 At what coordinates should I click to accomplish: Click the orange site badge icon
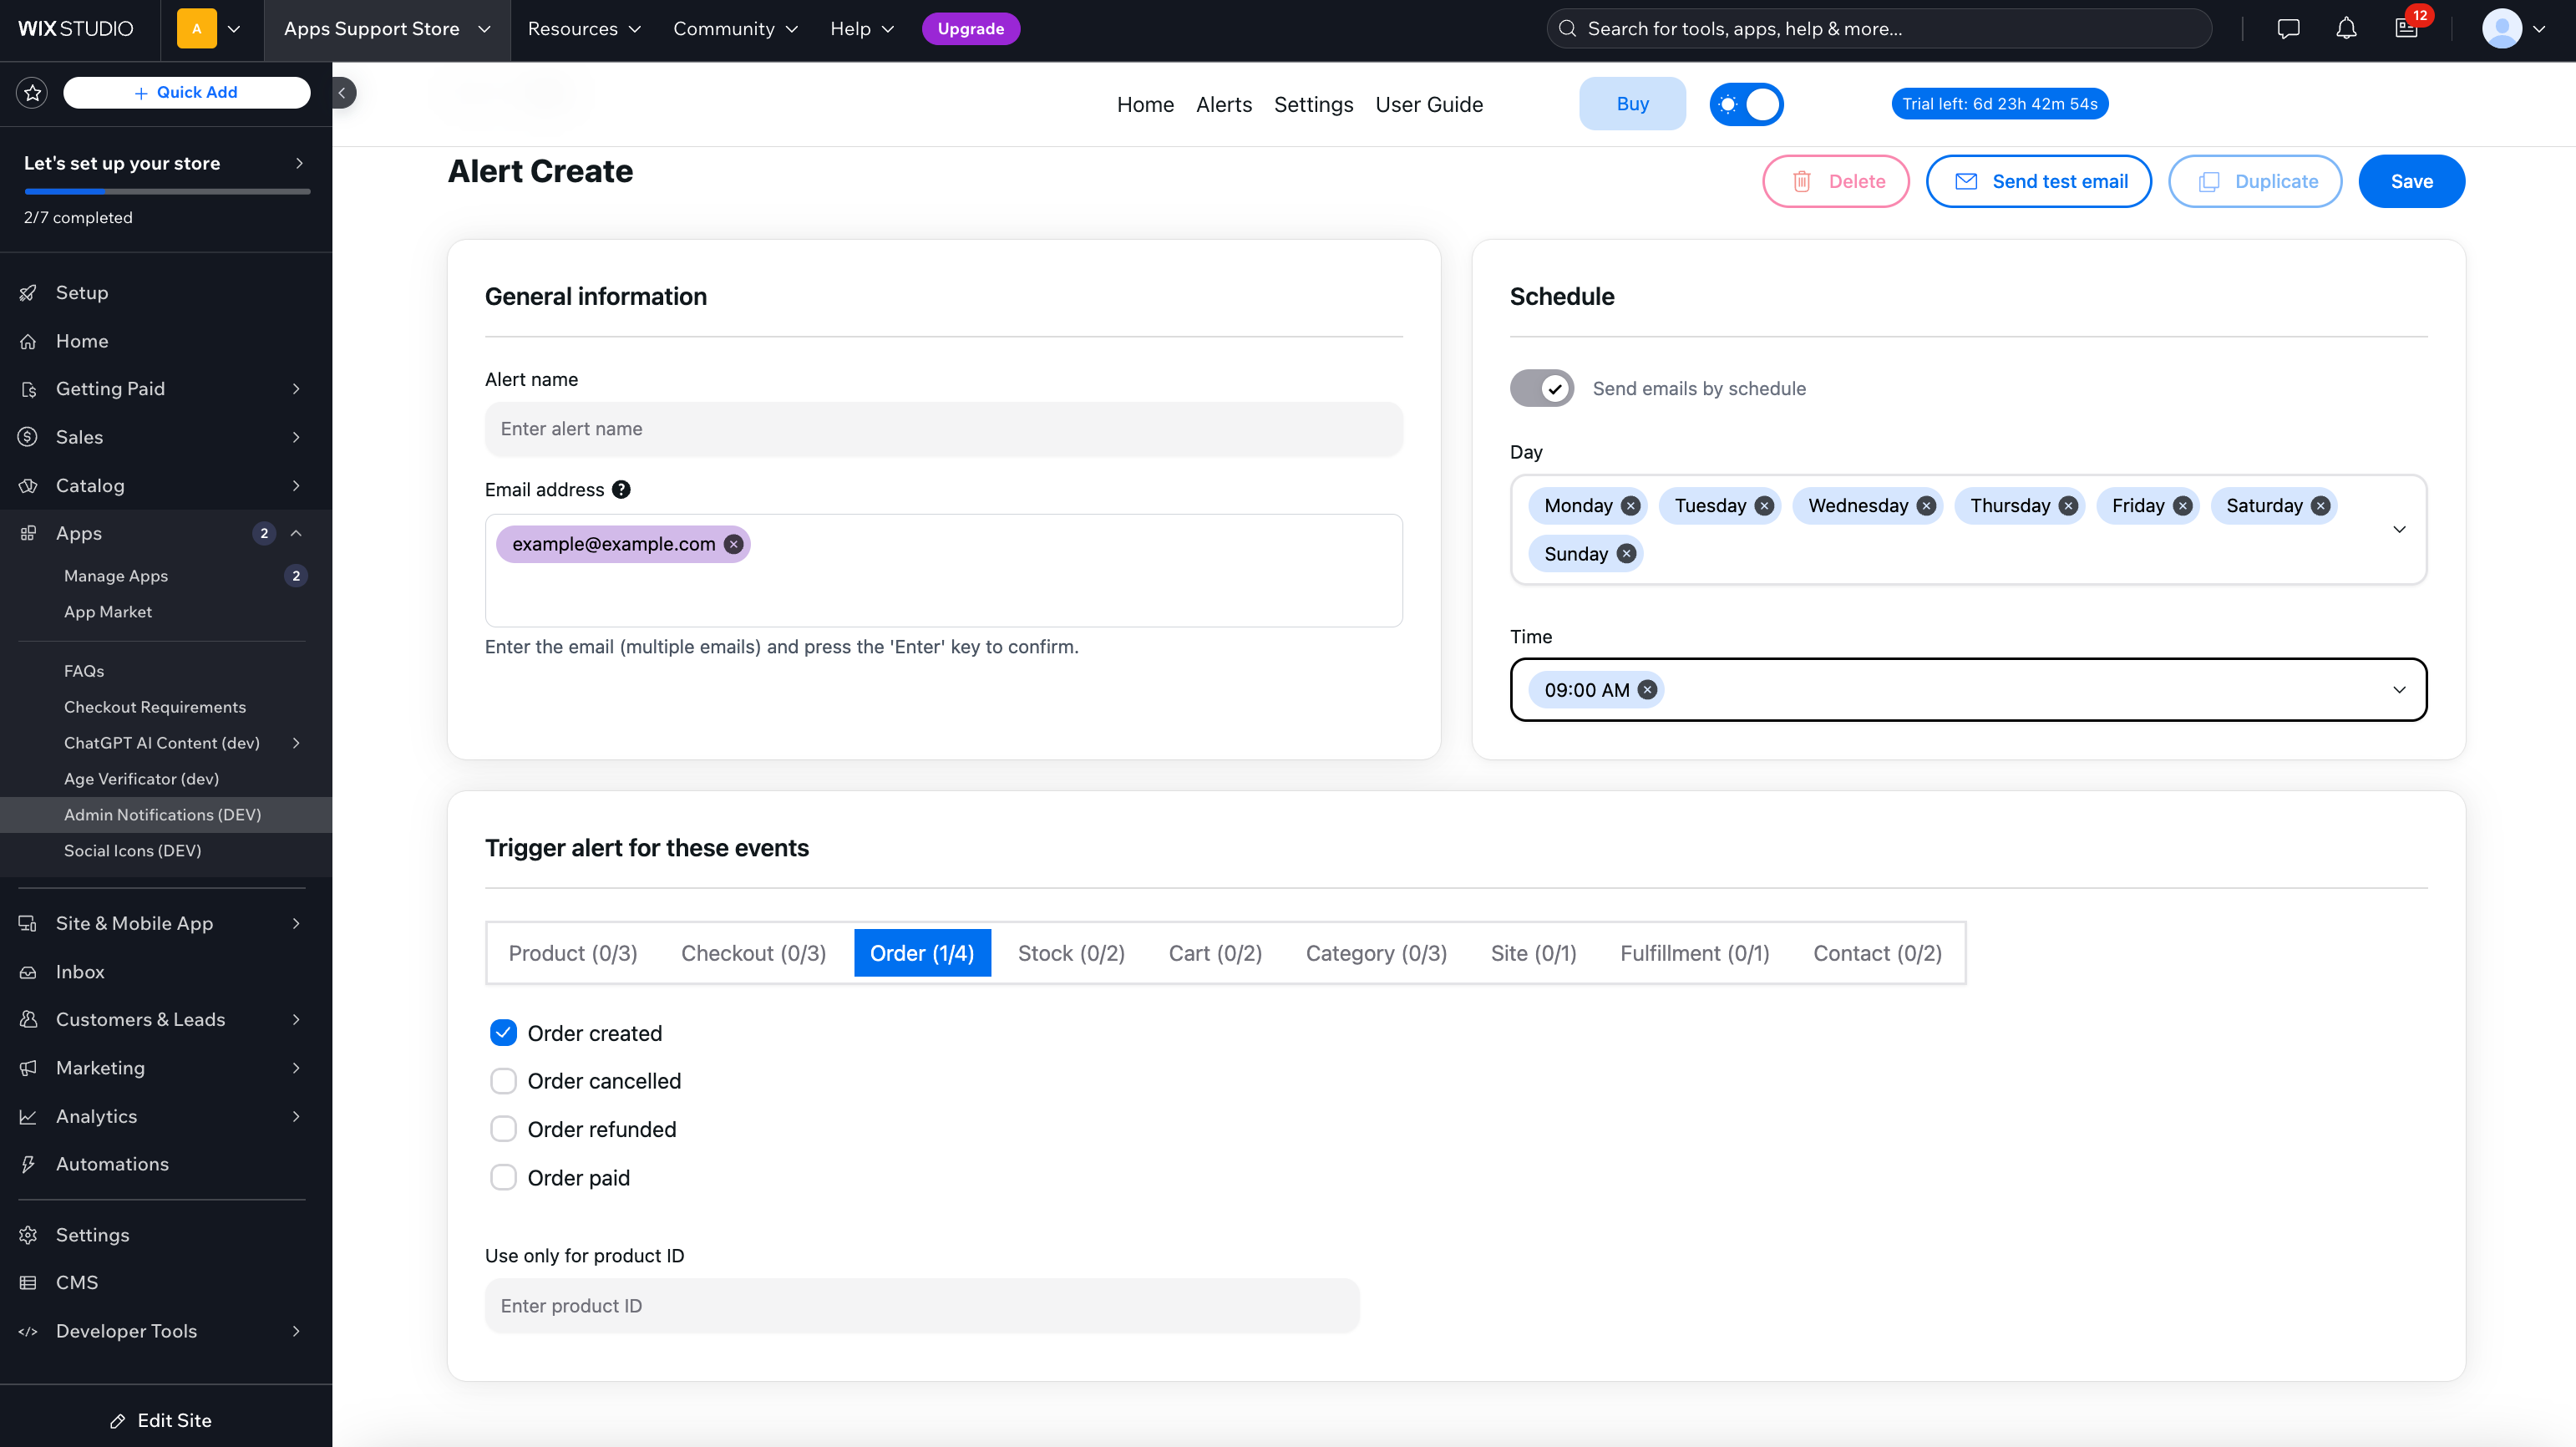[197, 29]
